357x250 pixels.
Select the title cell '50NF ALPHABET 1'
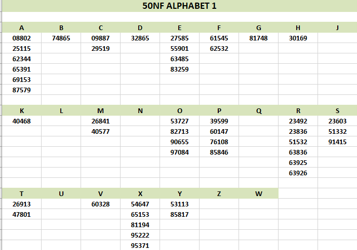[x=179, y=6]
